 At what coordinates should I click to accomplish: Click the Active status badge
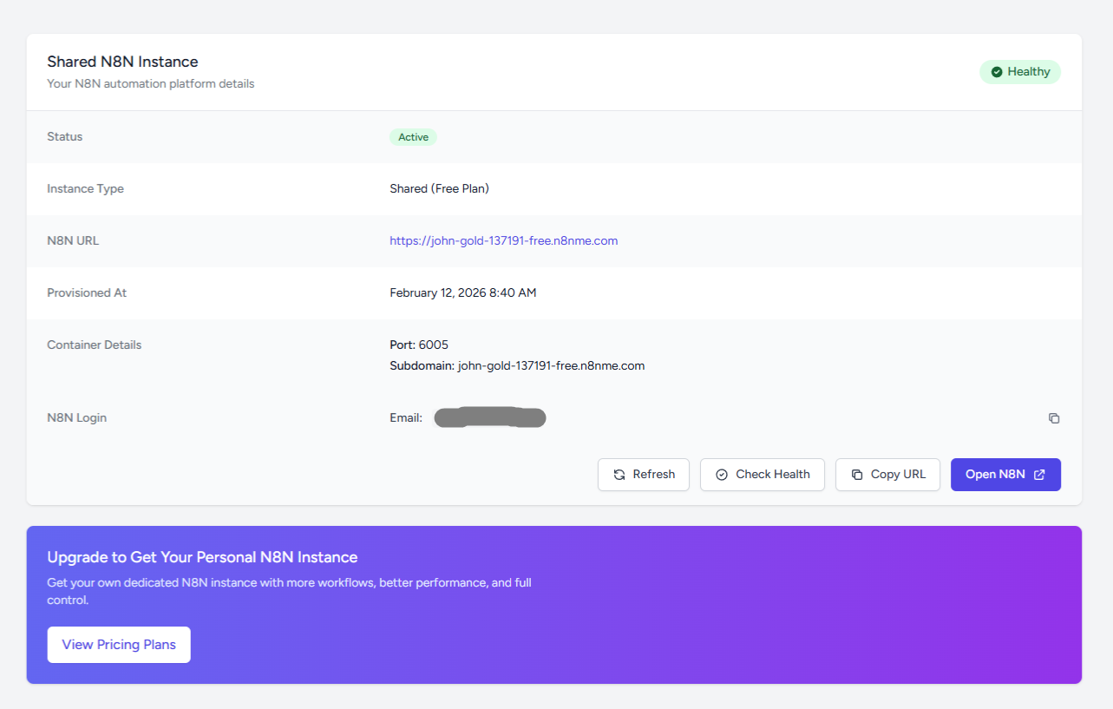click(413, 136)
